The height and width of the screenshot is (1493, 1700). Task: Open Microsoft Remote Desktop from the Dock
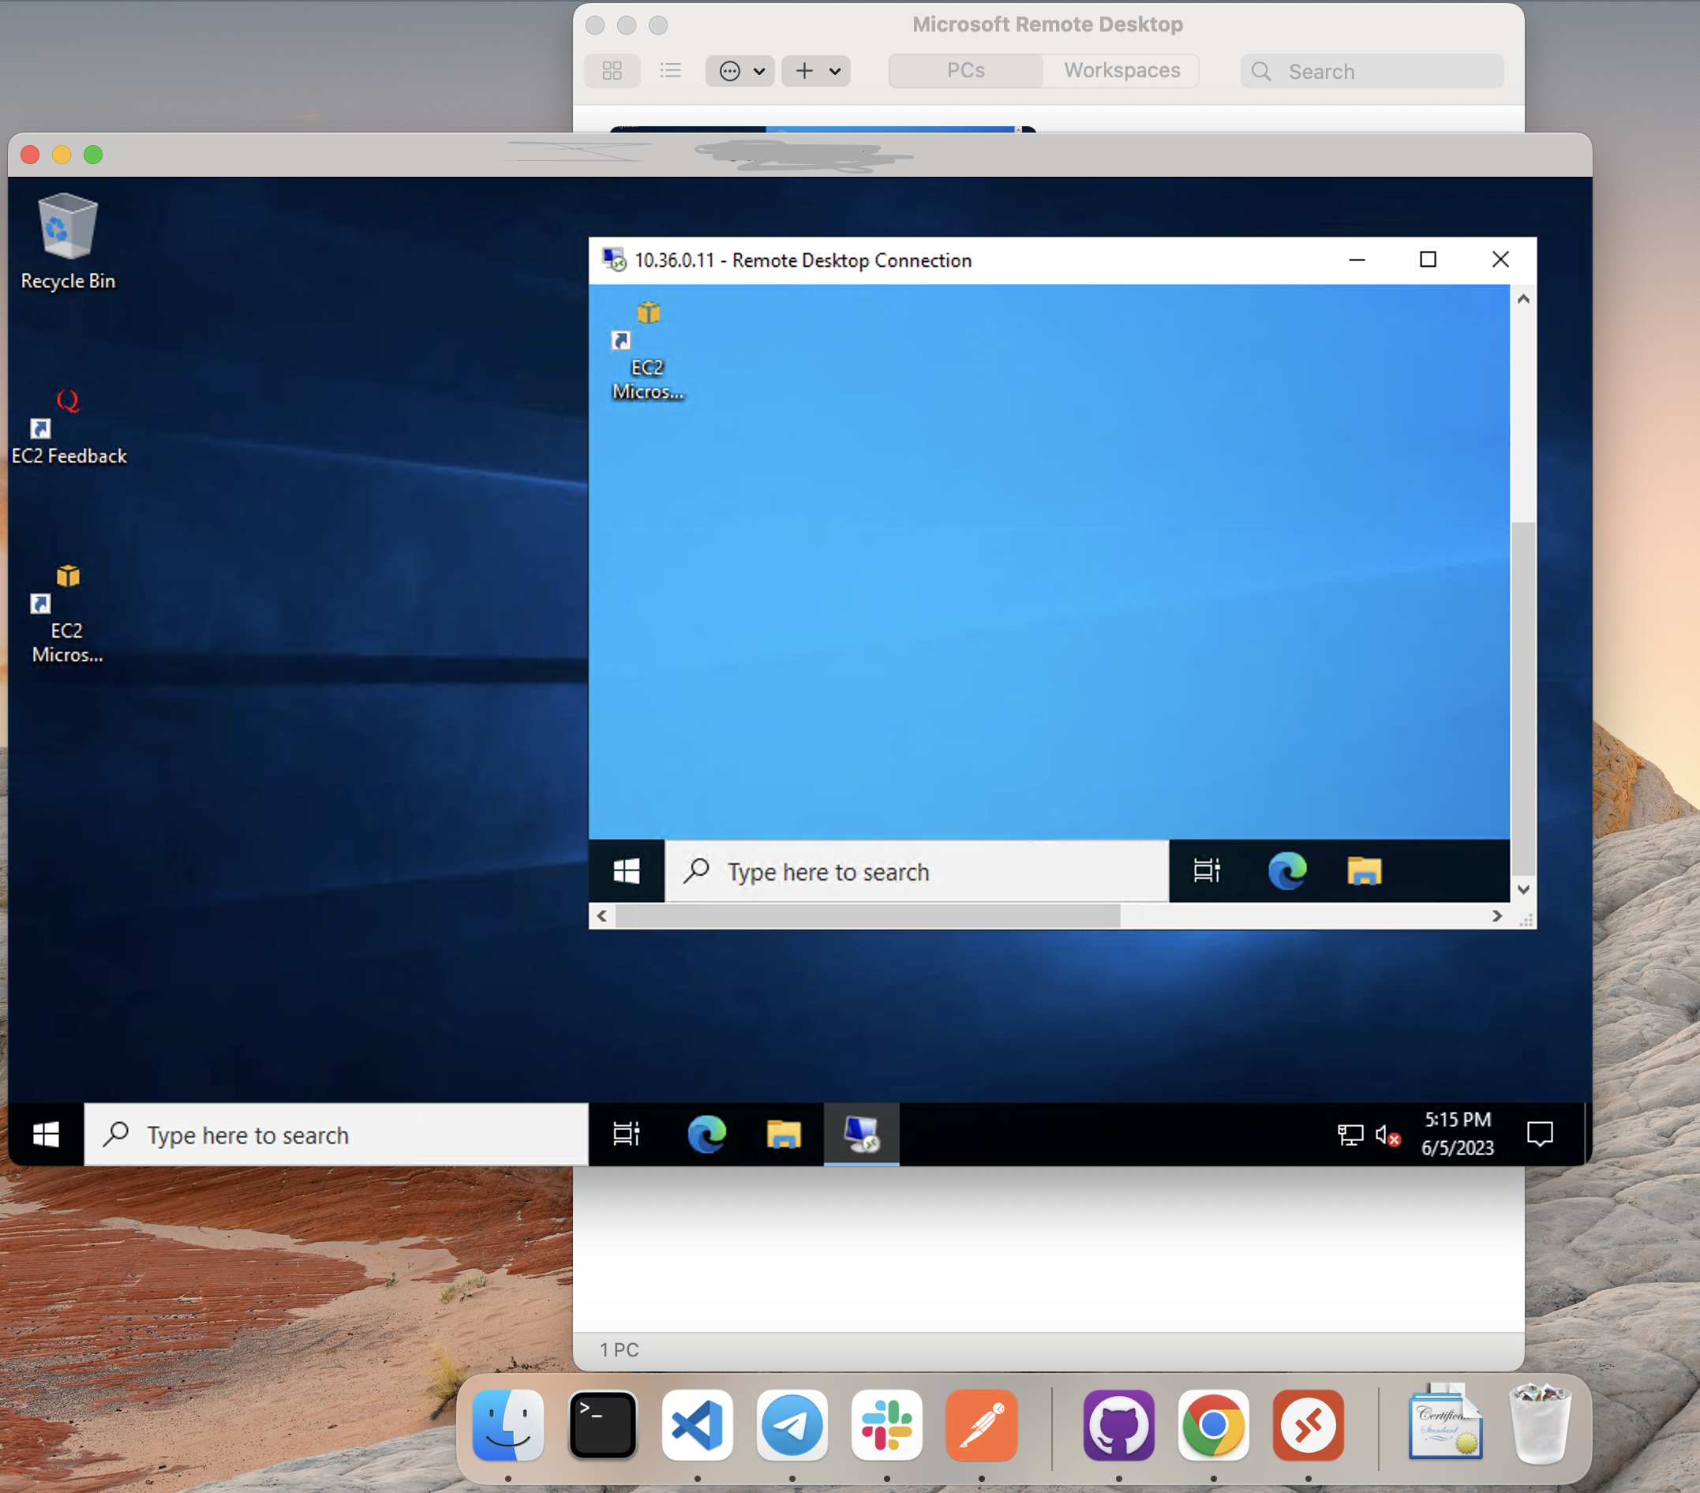pyautogui.click(x=1309, y=1425)
